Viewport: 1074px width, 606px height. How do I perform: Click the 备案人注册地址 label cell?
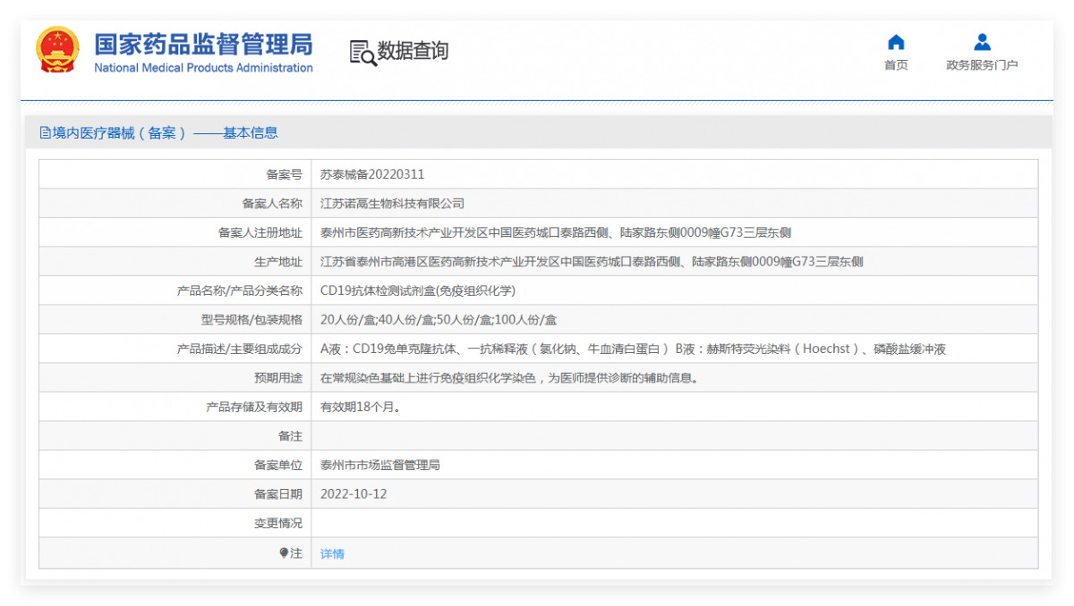click(x=175, y=232)
